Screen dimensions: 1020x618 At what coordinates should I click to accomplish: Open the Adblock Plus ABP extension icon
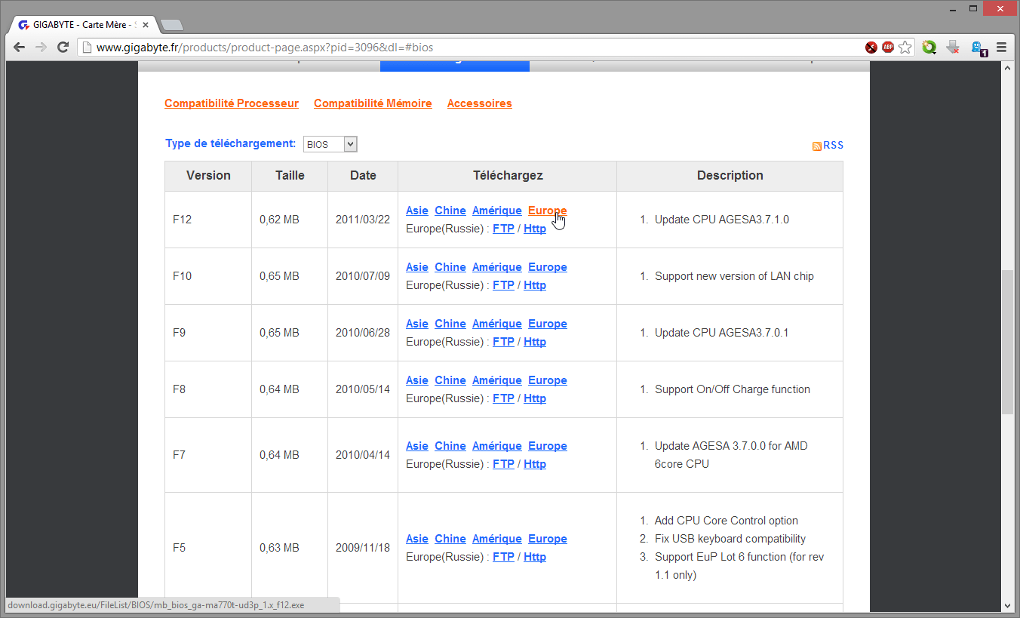coord(888,47)
